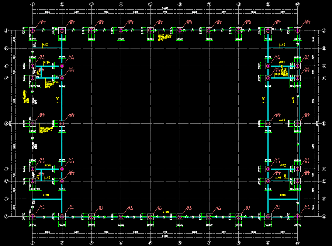
Task: Click axis bubble B on the right side
Action: [x=324, y=199]
